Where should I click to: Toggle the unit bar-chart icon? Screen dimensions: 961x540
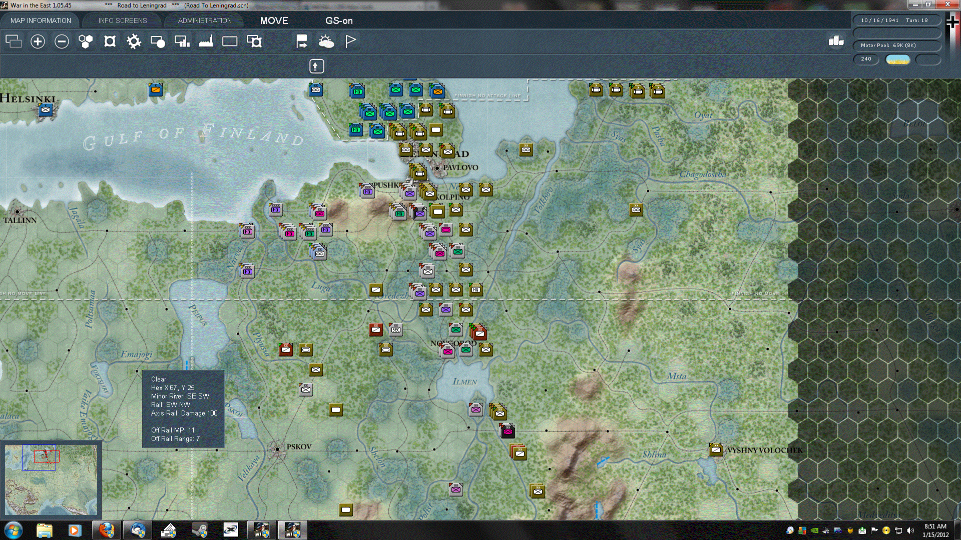point(182,41)
